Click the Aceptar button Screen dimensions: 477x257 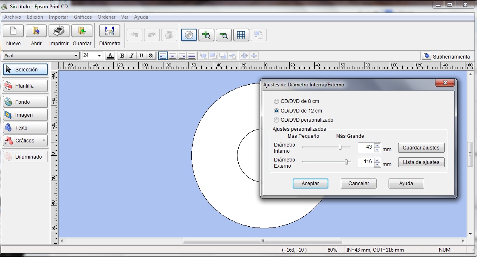coord(310,184)
